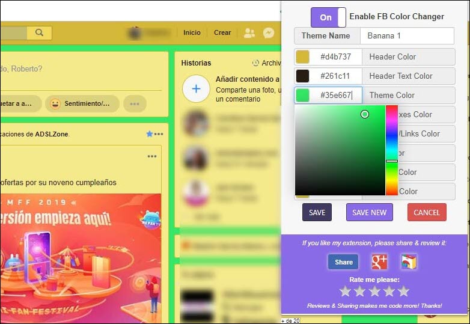The height and width of the screenshot is (324, 470).
Task: Expand the post options ellipsis menu
Action: coord(152,156)
